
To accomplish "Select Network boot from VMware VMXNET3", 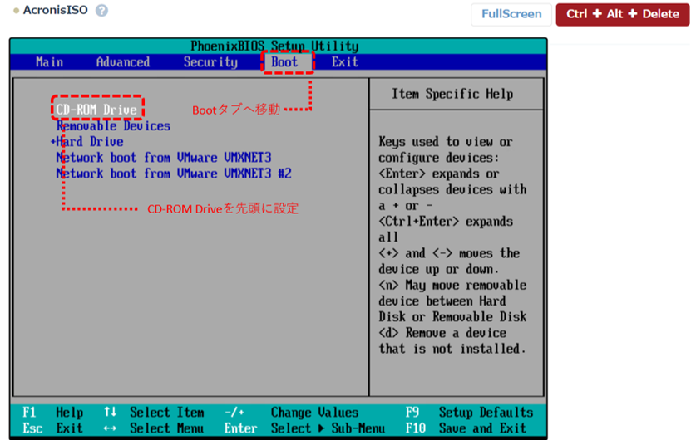I will coord(163,158).
